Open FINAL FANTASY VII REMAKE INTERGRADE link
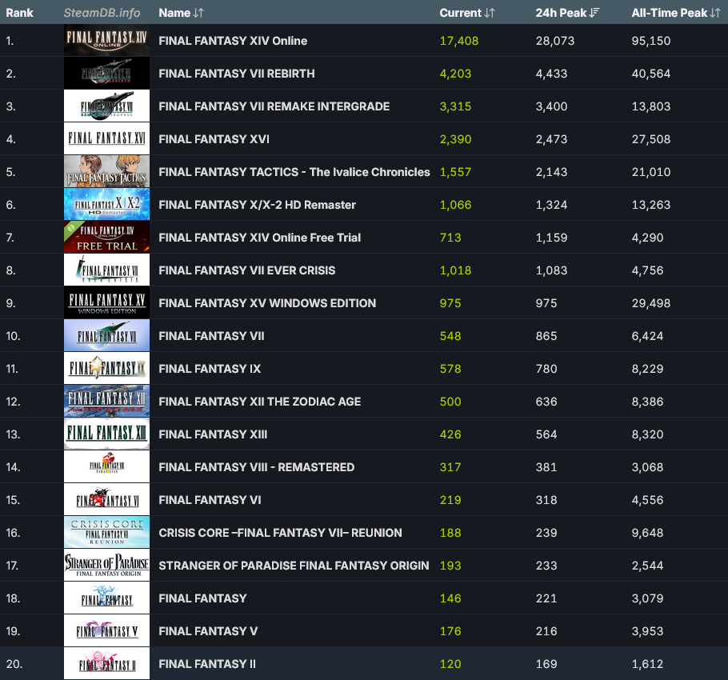728x680 pixels. pos(274,106)
